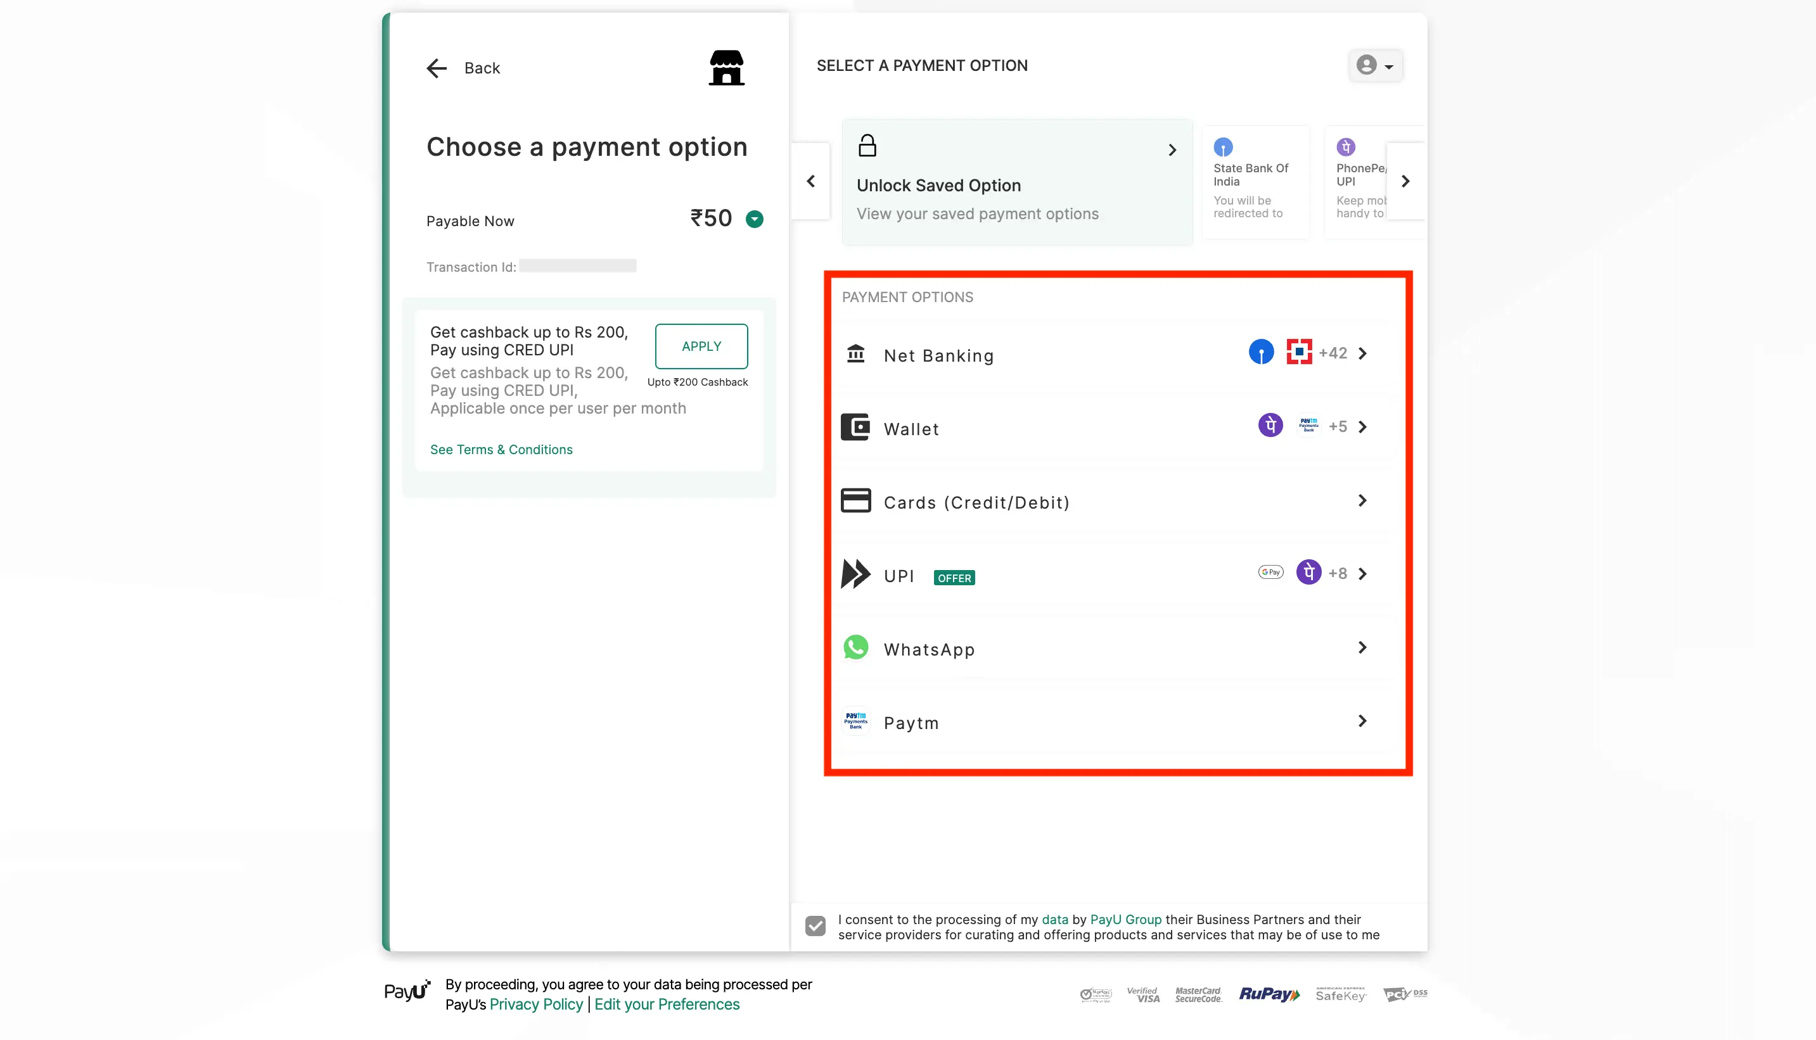Expand UPI row chevron
Image resolution: width=1816 pixels, height=1040 pixels.
pos(1362,574)
